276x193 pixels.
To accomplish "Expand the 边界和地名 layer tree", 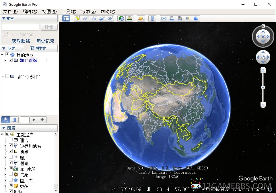I will point(5,146).
